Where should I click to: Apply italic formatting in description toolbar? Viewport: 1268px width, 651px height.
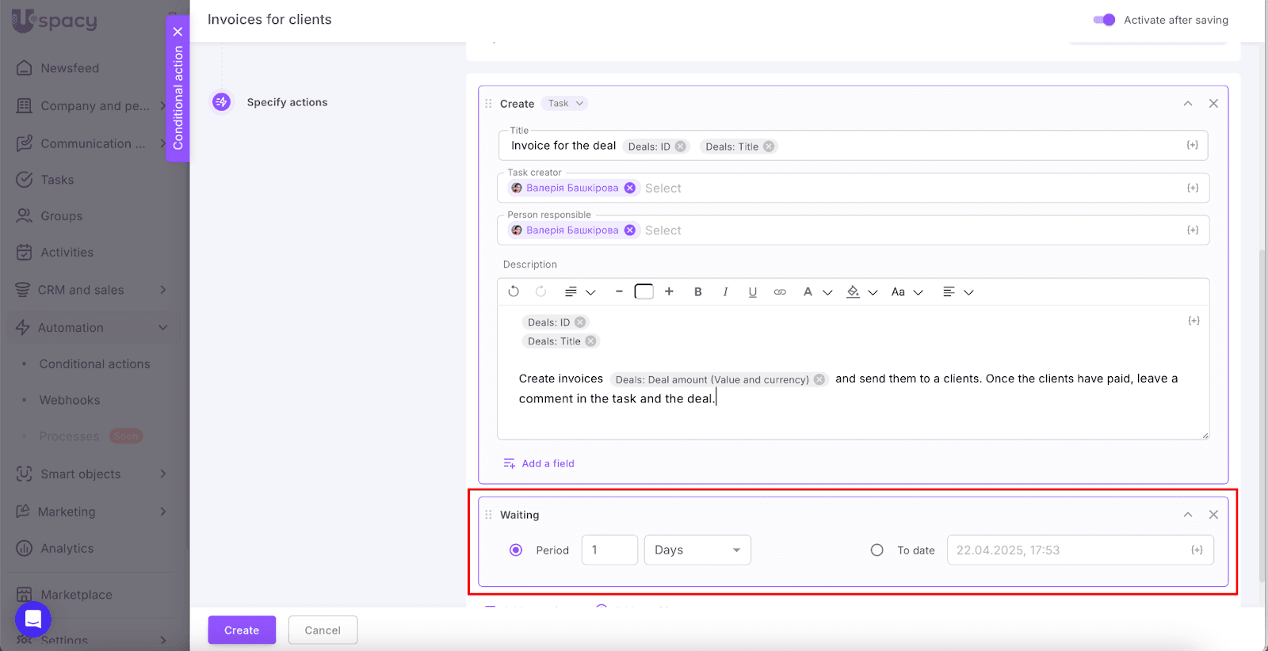point(725,292)
